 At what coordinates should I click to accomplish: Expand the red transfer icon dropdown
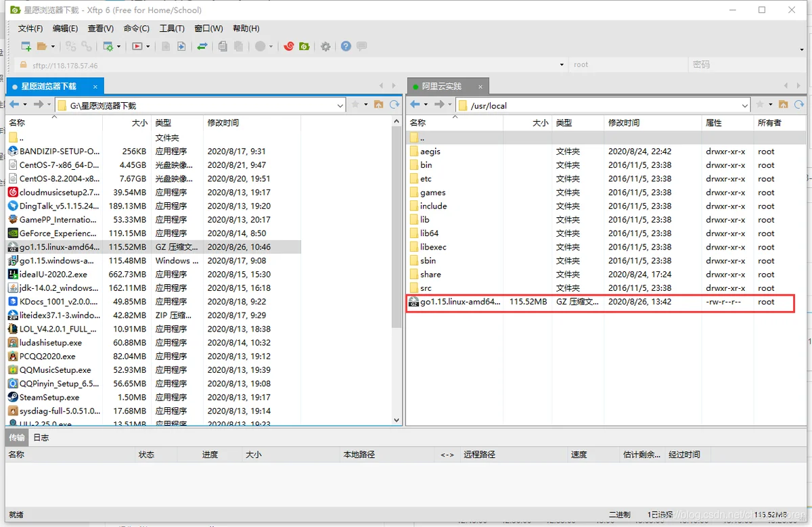pos(148,47)
